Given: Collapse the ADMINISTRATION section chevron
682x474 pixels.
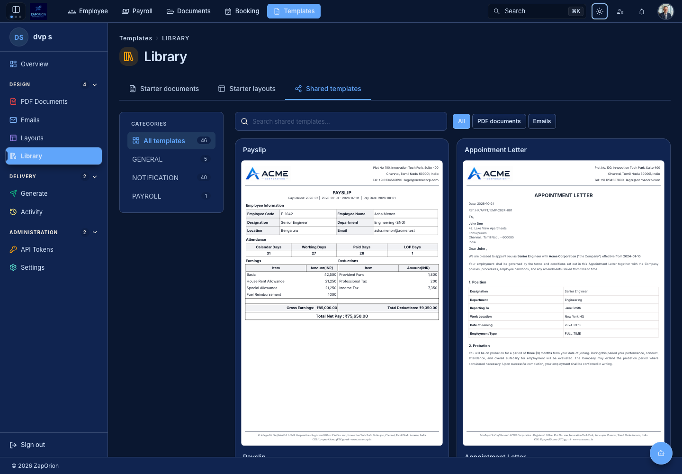Looking at the screenshot, I should coord(95,232).
